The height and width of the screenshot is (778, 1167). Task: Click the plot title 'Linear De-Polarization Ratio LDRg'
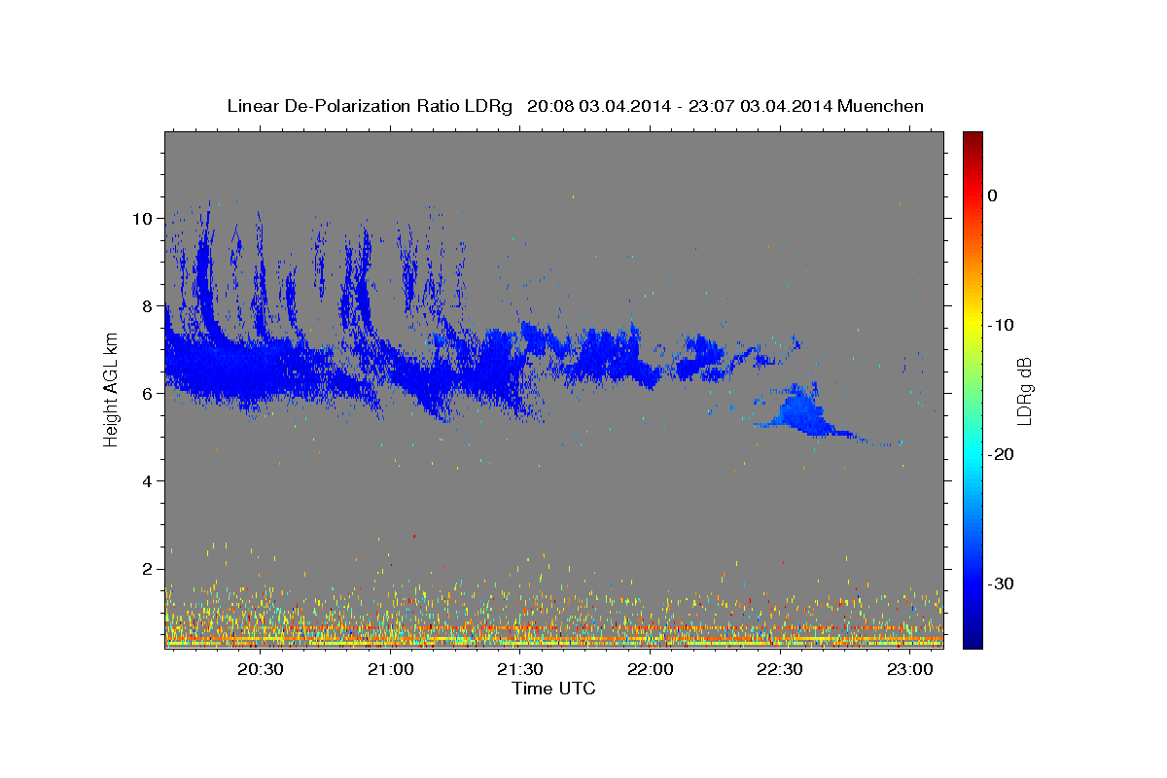click(x=370, y=106)
